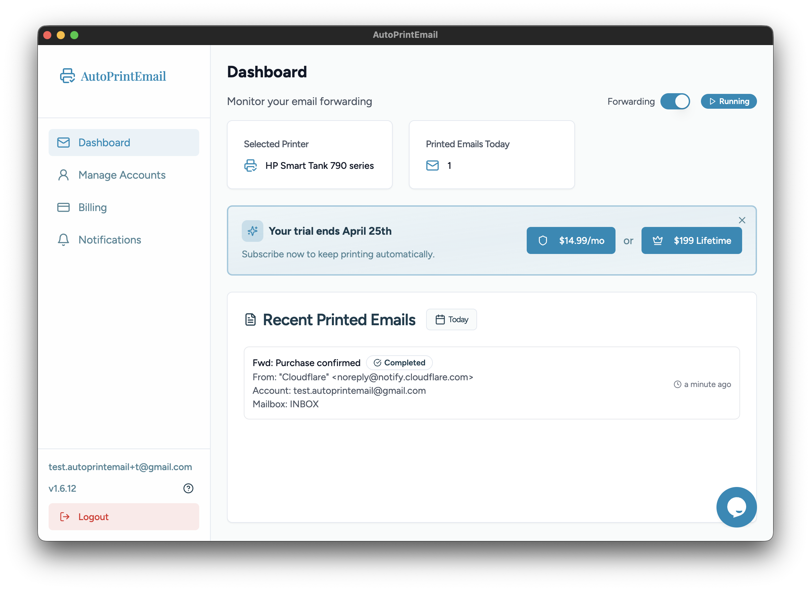
Task: Select the Dashboard sidebar item
Action: [123, 143]
